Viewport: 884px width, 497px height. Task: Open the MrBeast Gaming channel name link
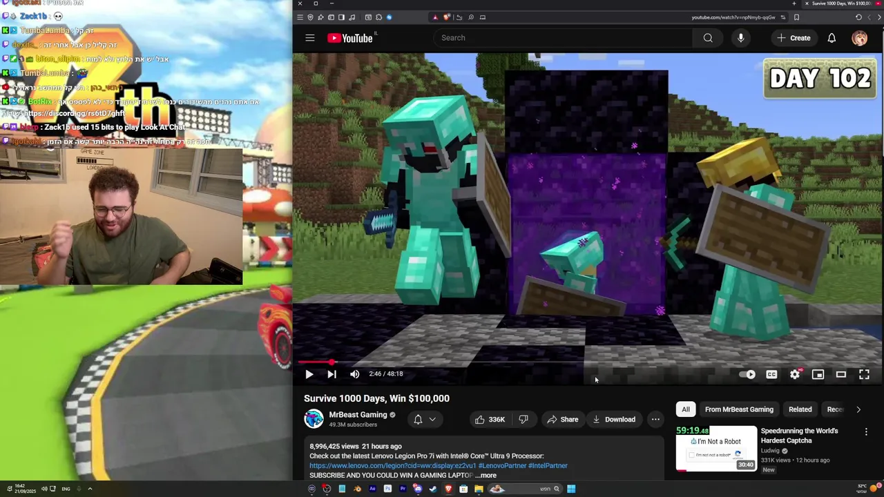coord(358,415)
